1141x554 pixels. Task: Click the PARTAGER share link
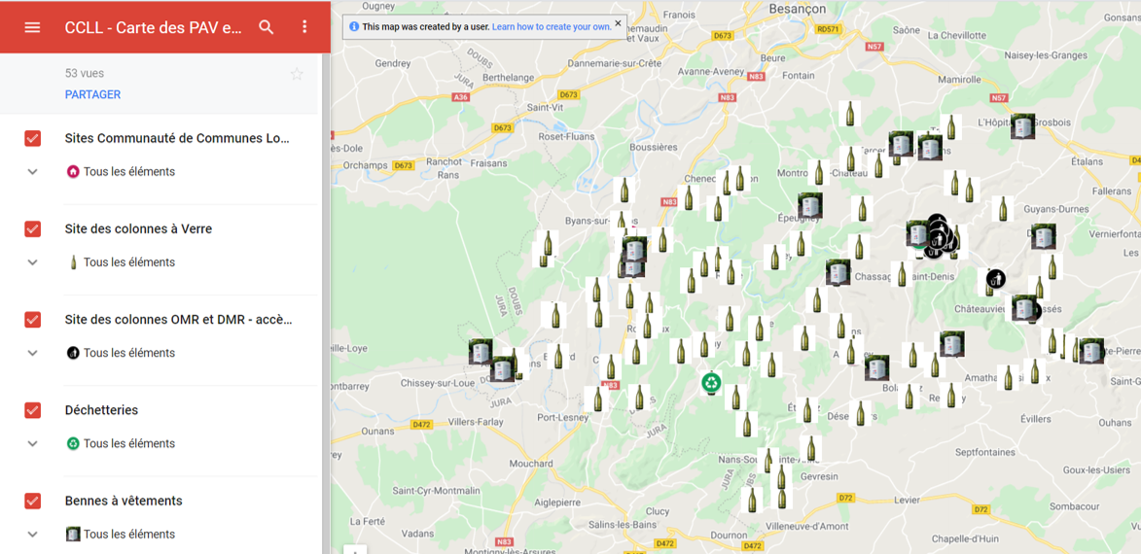point(92,94)
